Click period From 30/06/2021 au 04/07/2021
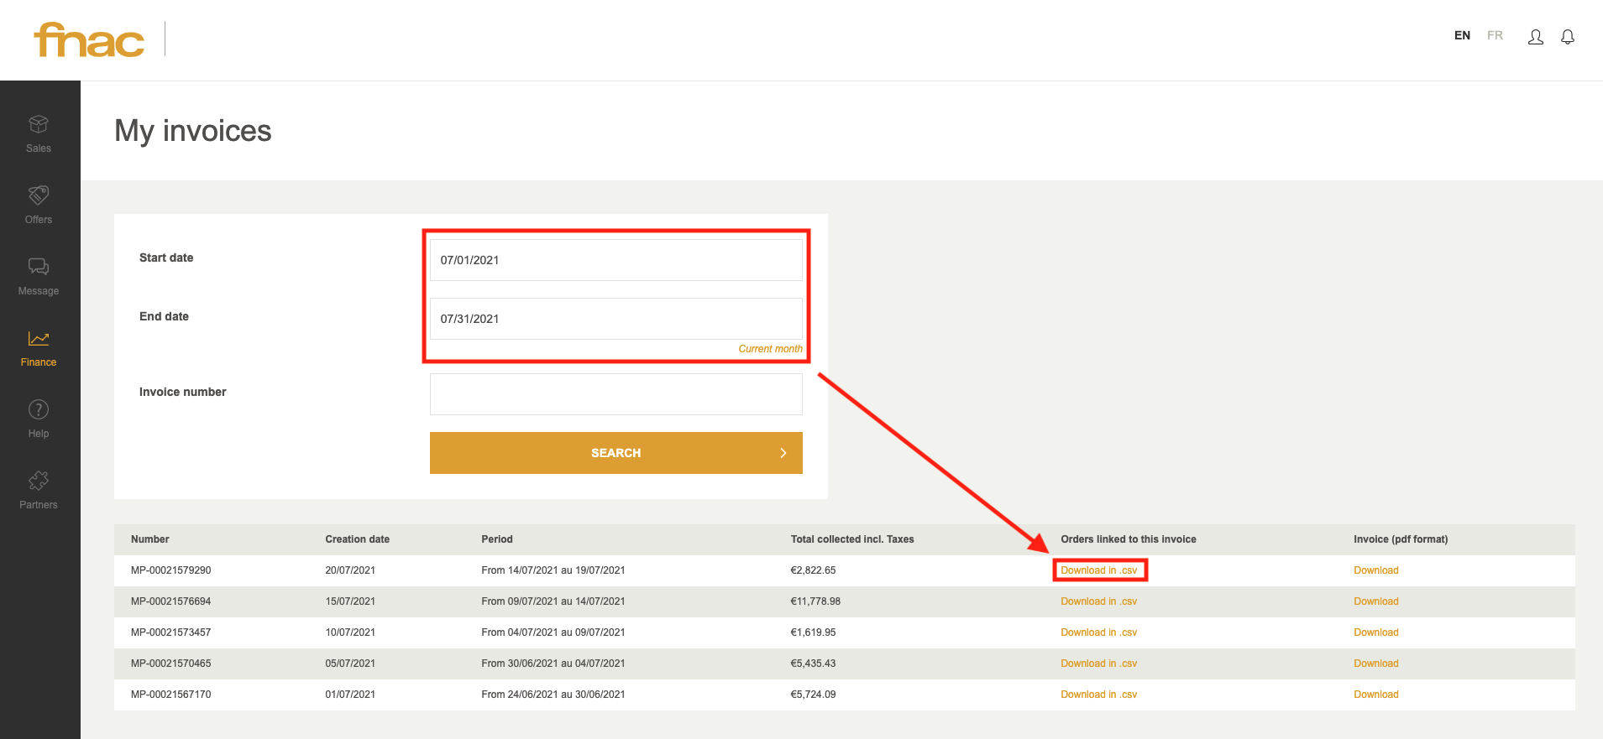The width and height of the screenshot is (1603, 739). click(553, 664)
